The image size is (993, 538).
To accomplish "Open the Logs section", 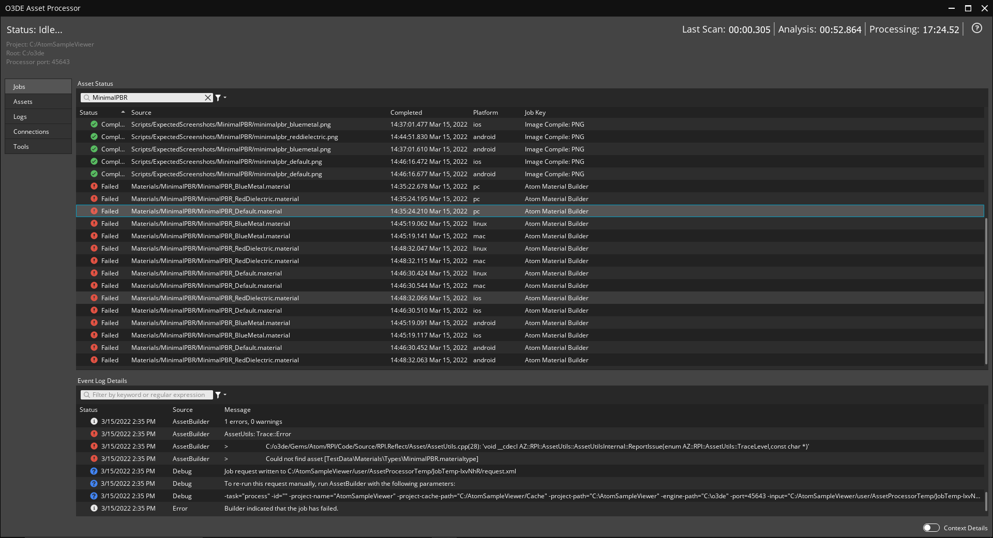I will tap(38, 116).
